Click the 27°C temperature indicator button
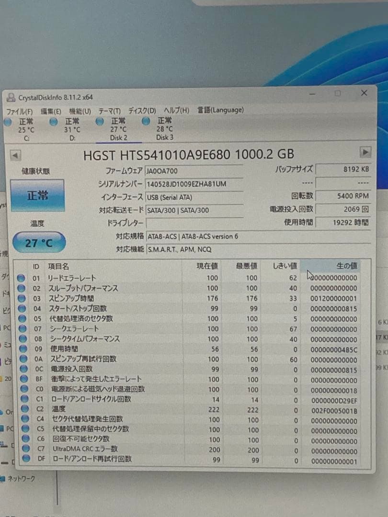 tap(38, 243)
